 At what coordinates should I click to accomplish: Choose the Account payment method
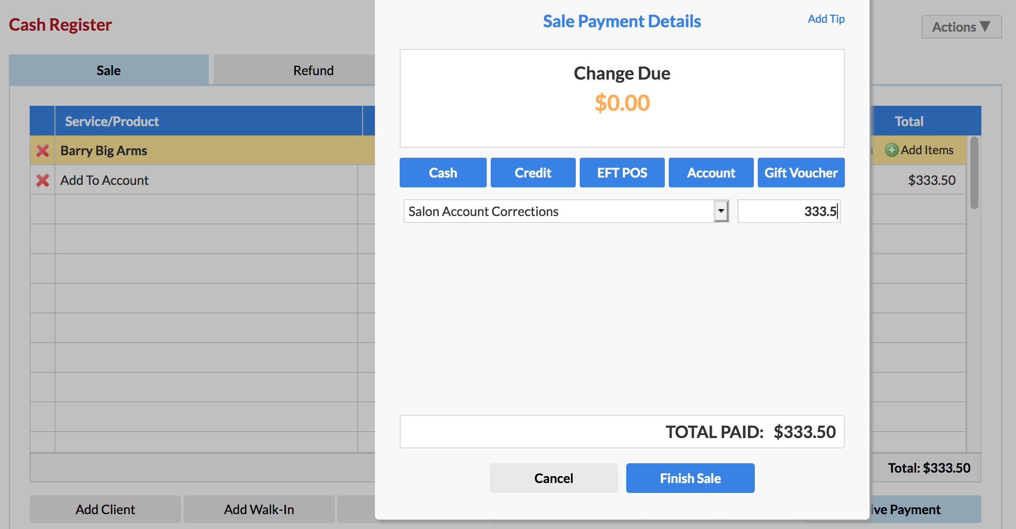[711, 173]
